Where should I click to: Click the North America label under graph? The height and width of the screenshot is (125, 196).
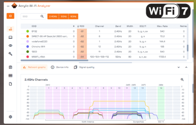[88, 122]
